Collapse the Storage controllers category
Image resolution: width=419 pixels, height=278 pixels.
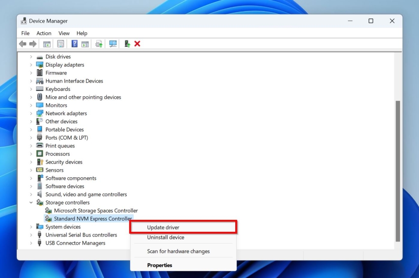pos(31,202)
